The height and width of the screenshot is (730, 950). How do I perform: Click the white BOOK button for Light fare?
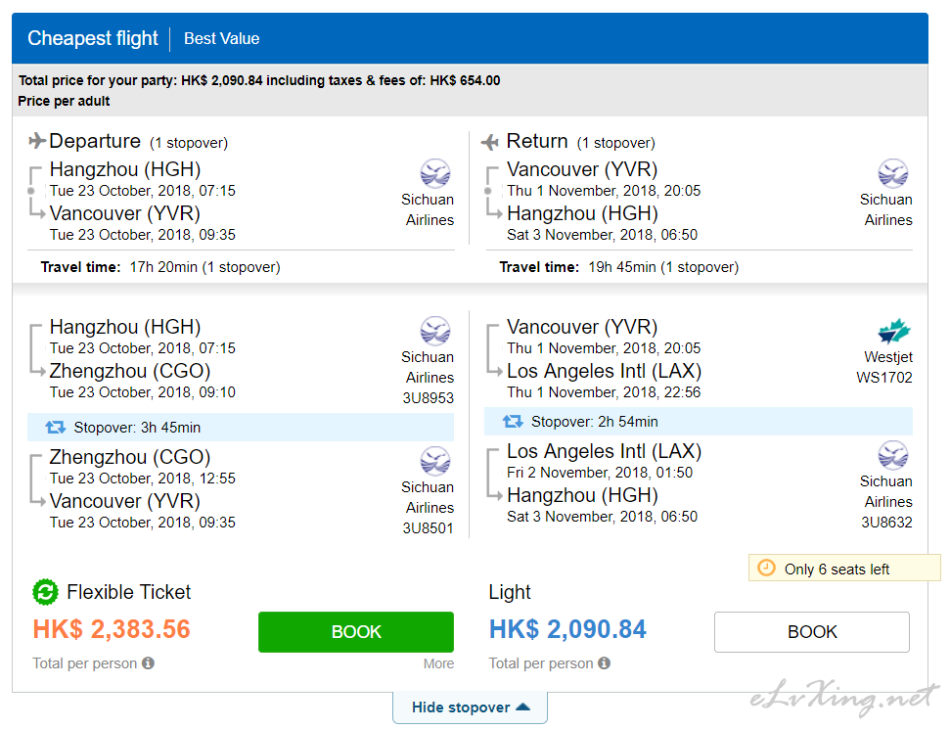(x=811, y=632)
